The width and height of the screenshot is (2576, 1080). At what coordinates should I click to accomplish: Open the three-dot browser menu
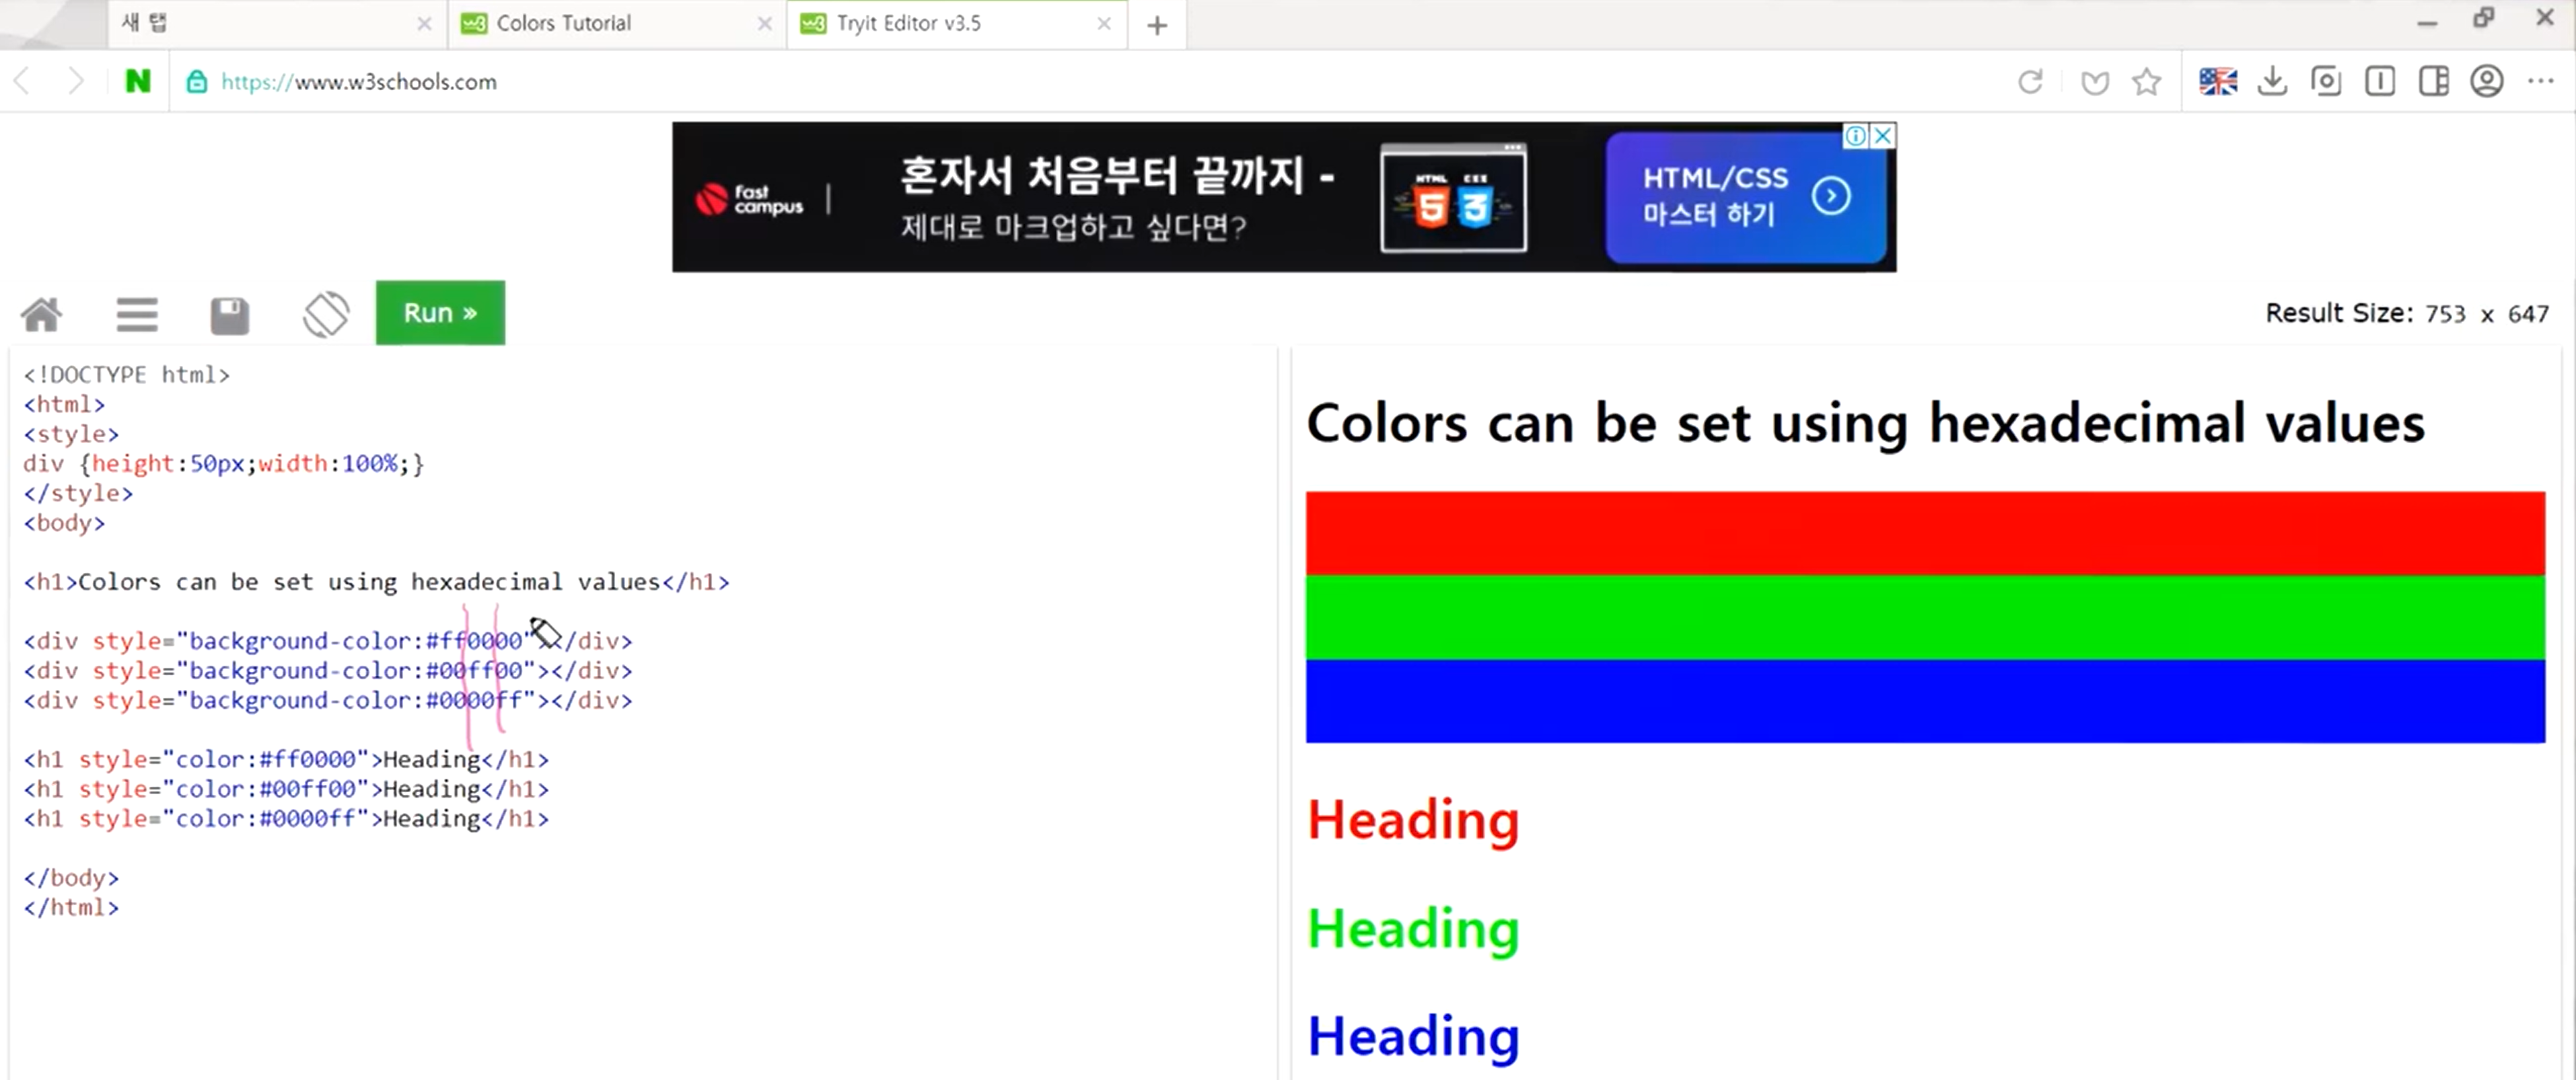2540,81
